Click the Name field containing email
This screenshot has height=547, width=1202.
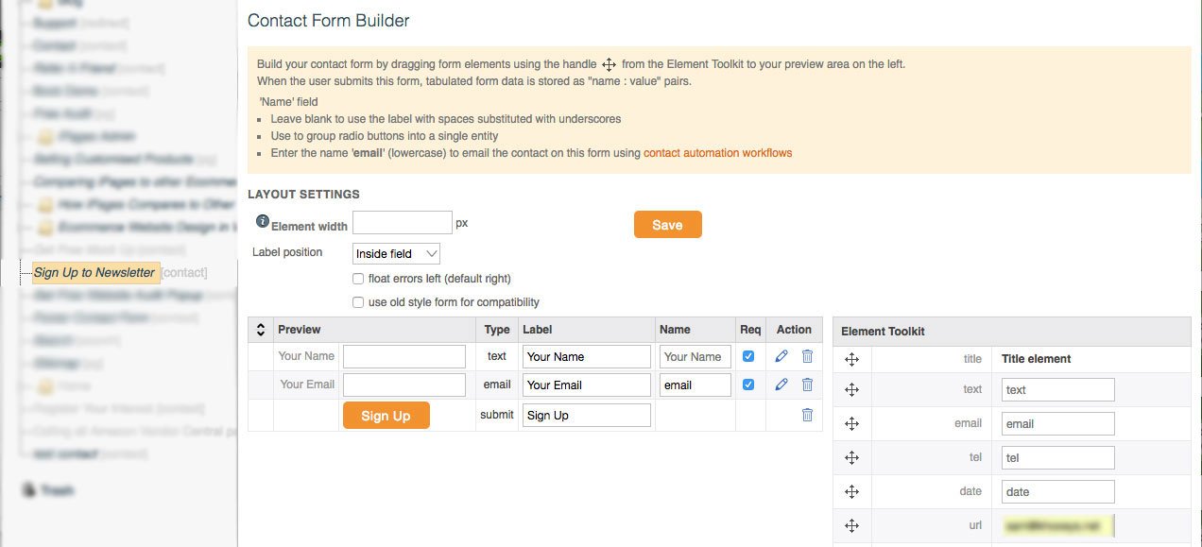pos(695,385)
